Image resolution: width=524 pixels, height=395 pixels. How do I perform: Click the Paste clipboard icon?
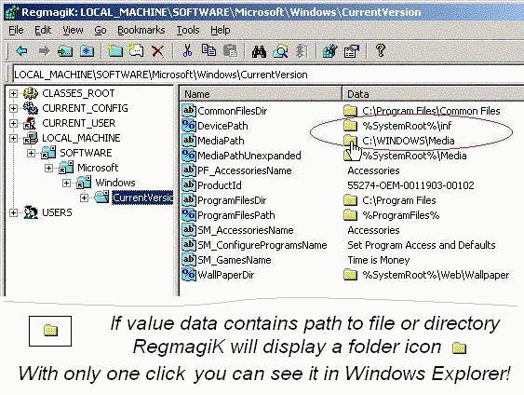pos(230,51)
